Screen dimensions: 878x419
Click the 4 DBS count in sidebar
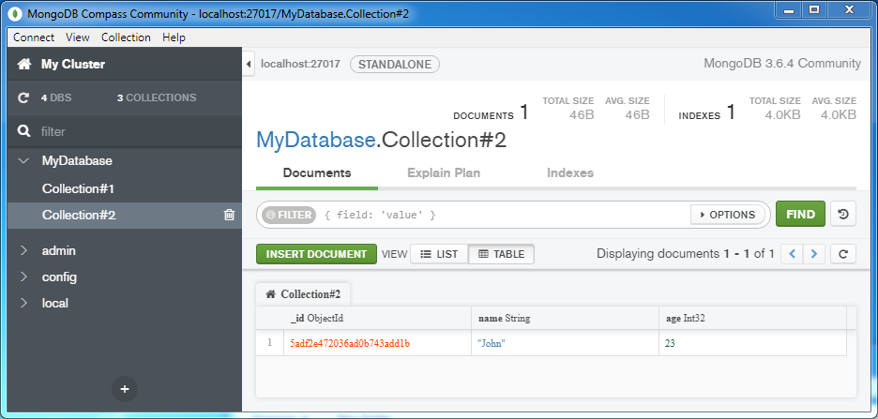pyautogui.click(x=56, y=97)
